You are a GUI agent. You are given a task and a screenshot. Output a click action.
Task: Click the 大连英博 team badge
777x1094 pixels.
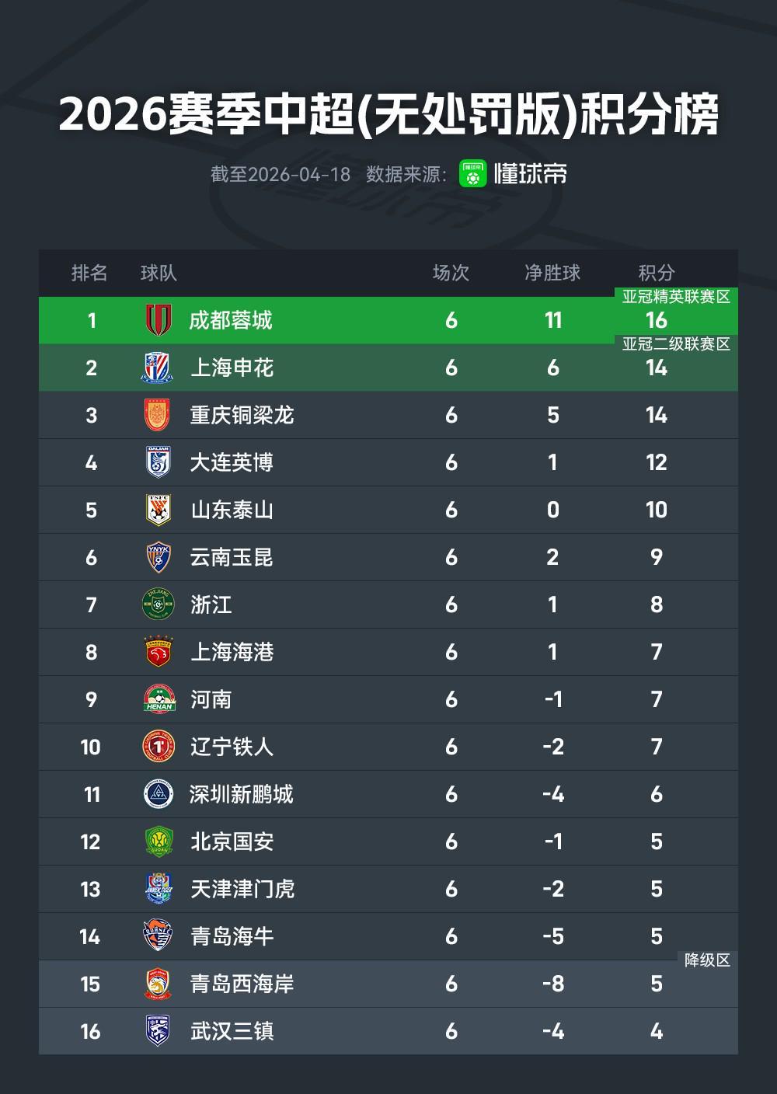click(158, 462)
